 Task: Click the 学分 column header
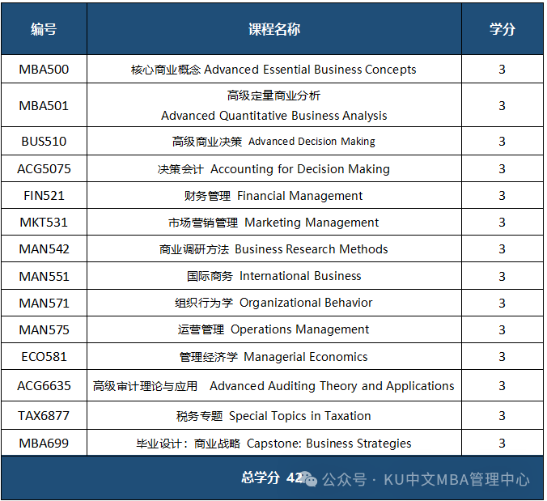502,29
